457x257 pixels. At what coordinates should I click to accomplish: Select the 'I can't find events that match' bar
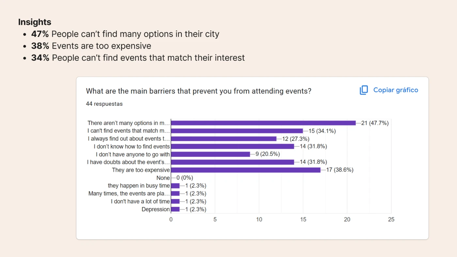click(x=237, y=131)
